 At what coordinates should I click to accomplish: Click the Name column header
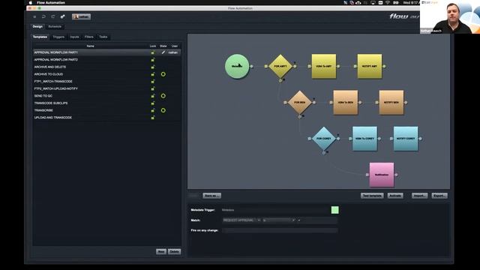(90, 46)
